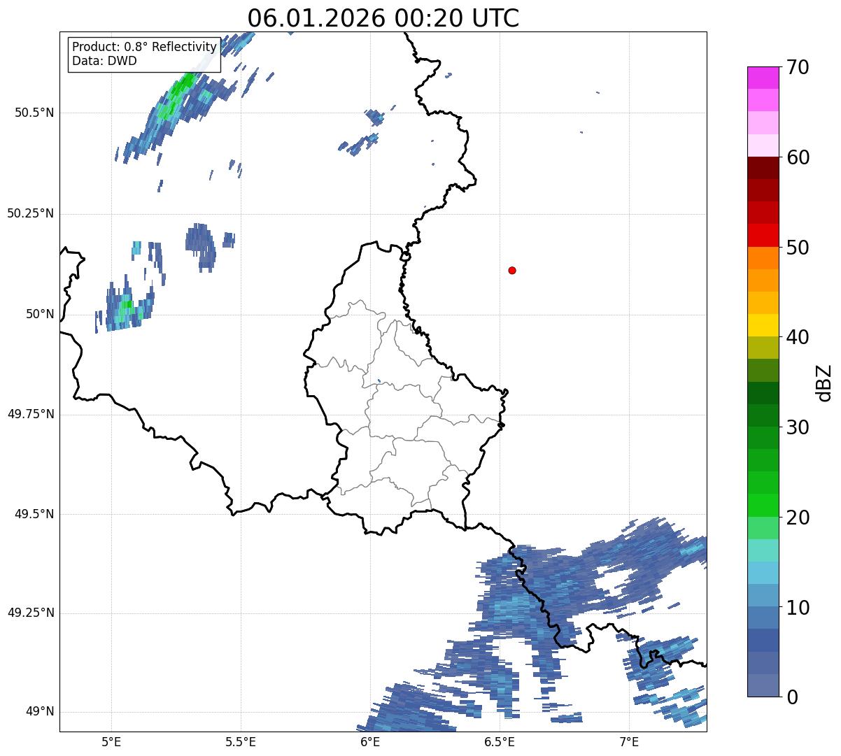841x756 pixels.
Task: Pick the bright red colorbar swatch
Action: [763, 236]
